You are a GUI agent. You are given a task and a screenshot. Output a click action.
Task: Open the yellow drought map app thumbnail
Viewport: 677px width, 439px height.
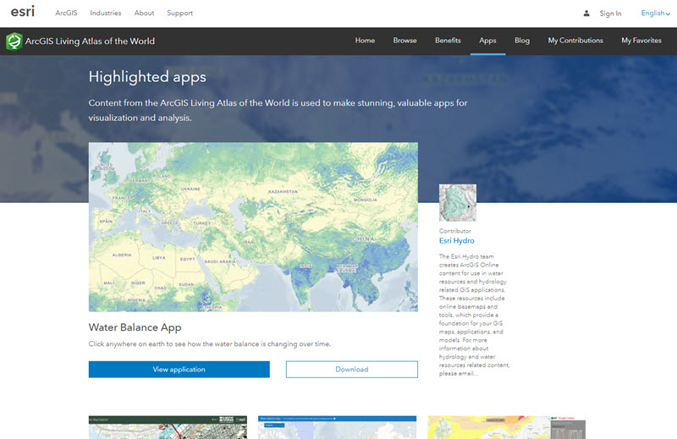click(x=506, y=427)
